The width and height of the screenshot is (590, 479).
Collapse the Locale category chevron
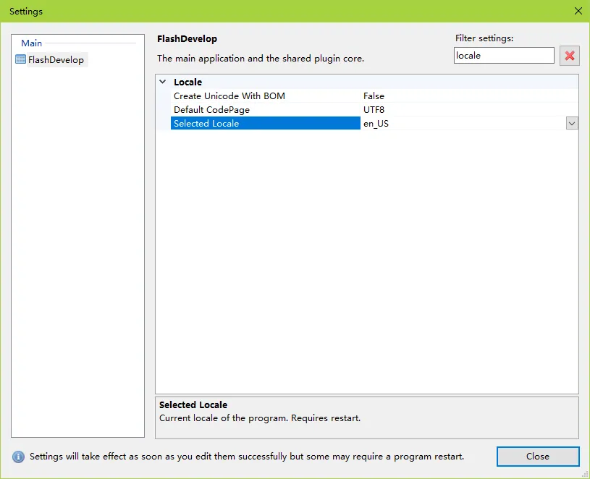(163, 82)
